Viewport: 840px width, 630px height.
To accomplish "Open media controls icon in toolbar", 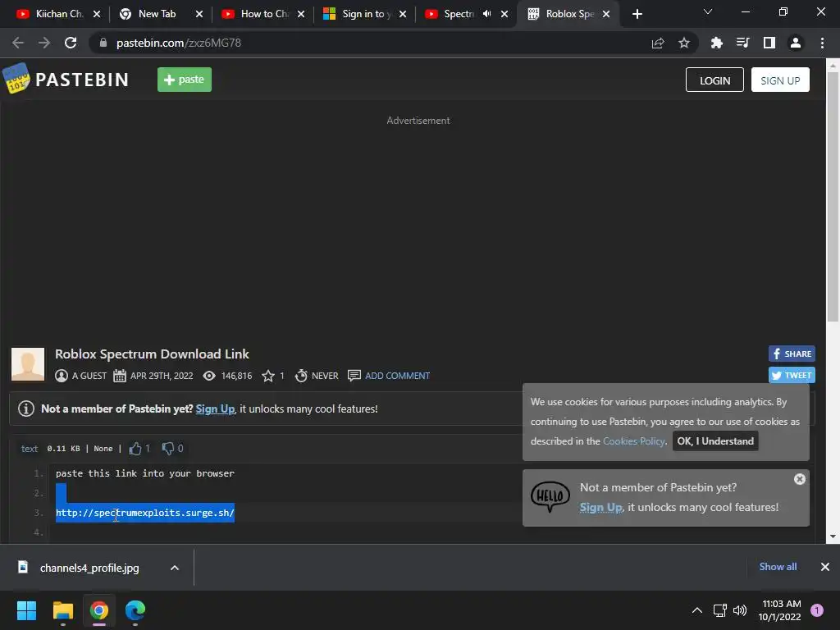I will point(742,43).
